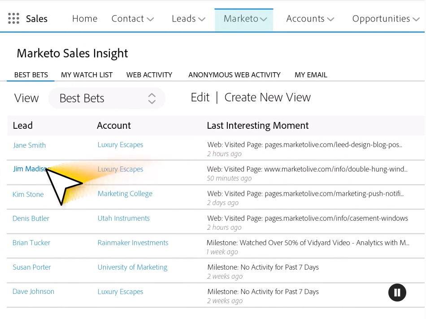Switch to the MY WATCH LIST tab

87,75
